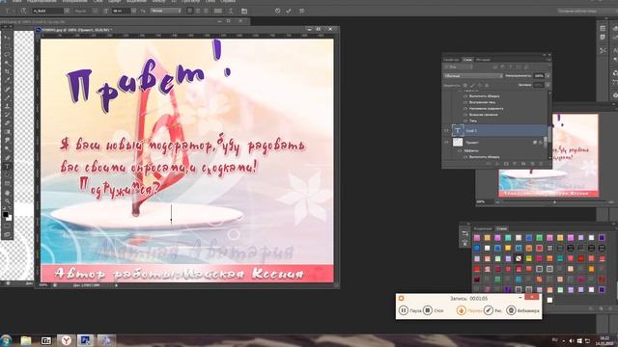Click the create new layer icon

532,164
